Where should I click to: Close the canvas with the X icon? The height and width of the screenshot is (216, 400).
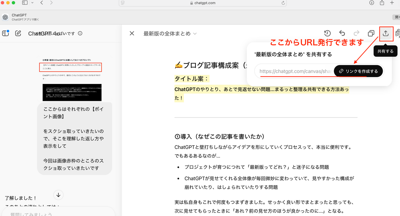[132, 33]
